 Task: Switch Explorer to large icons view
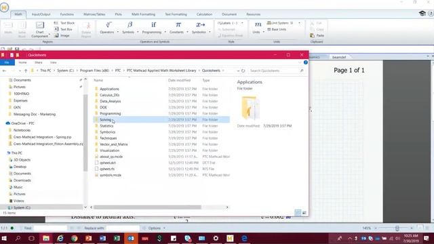(304, 213)
